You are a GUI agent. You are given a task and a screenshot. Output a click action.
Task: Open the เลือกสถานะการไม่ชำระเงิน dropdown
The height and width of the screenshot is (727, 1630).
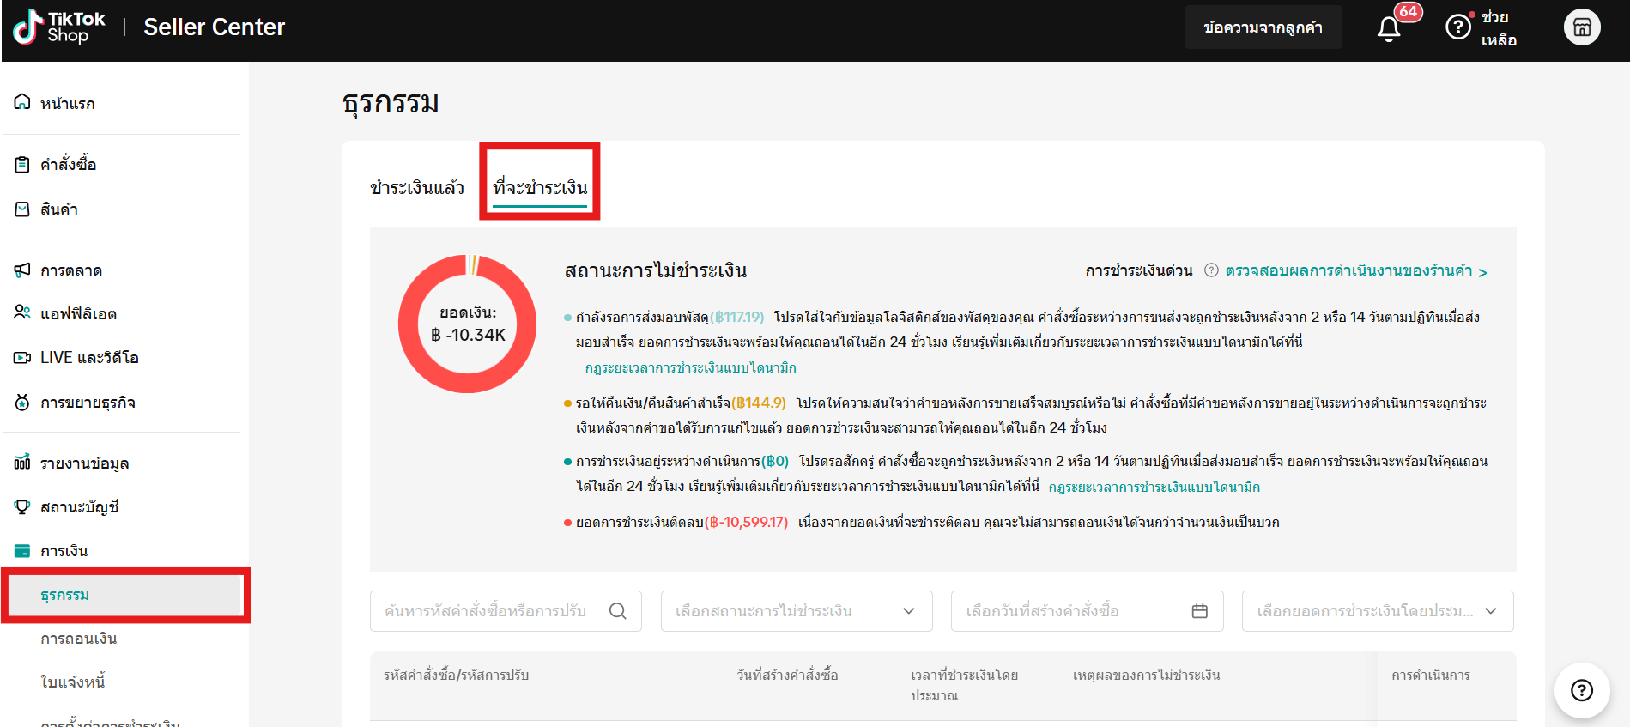click(x=797, y=611)
